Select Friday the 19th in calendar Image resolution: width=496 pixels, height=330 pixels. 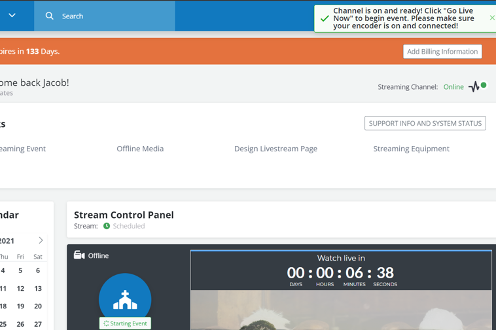point(20,306)
